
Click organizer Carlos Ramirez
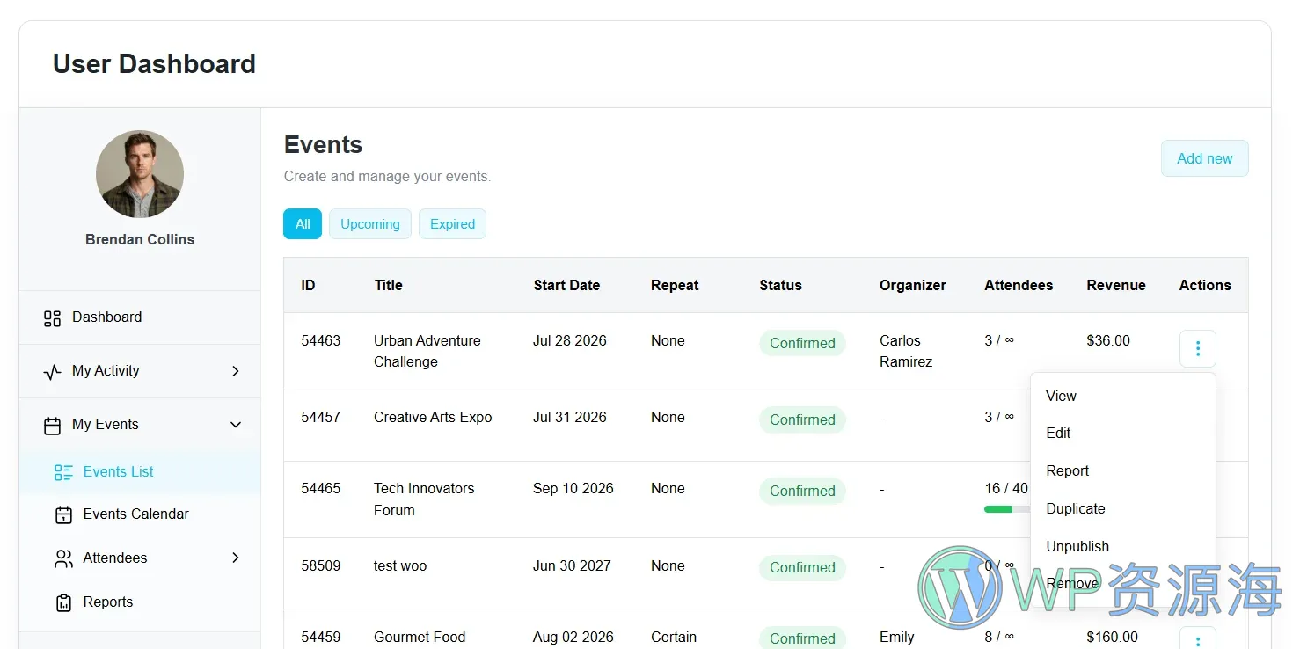[906, 351]
